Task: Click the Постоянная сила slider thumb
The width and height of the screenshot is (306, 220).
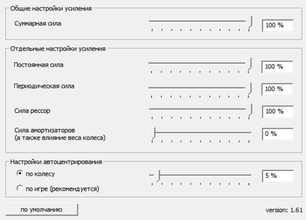Action: point(250,64)
